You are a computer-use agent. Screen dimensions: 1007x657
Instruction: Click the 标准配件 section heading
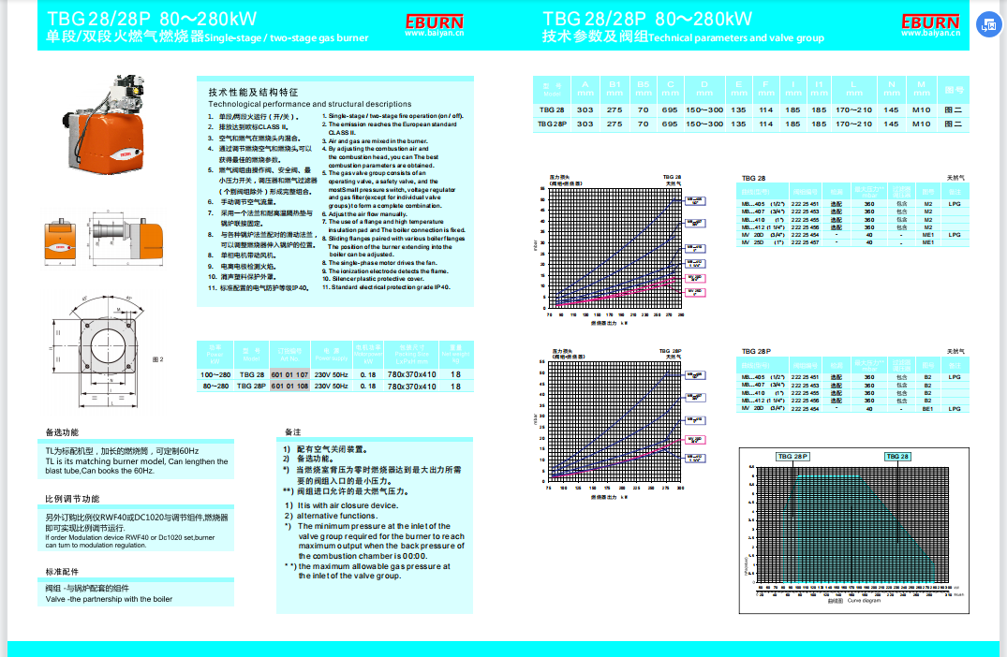[x=63, y=571]
